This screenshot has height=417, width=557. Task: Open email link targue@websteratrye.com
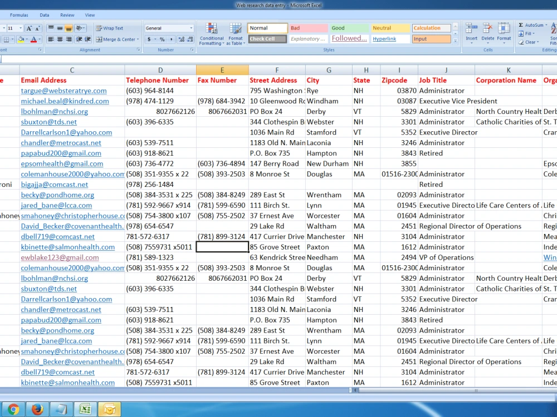tap(63, 91)
